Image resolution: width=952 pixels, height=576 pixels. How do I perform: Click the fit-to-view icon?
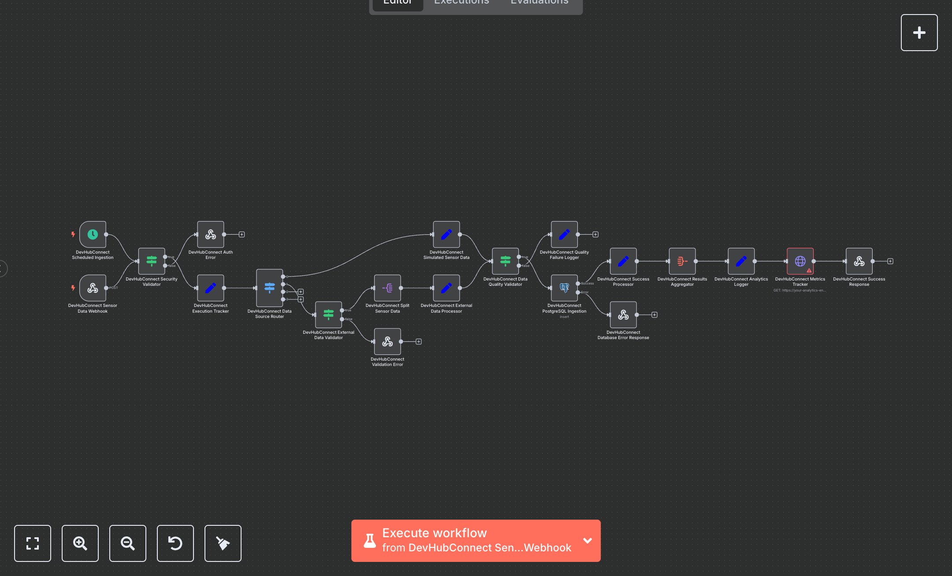pos(33,543)
